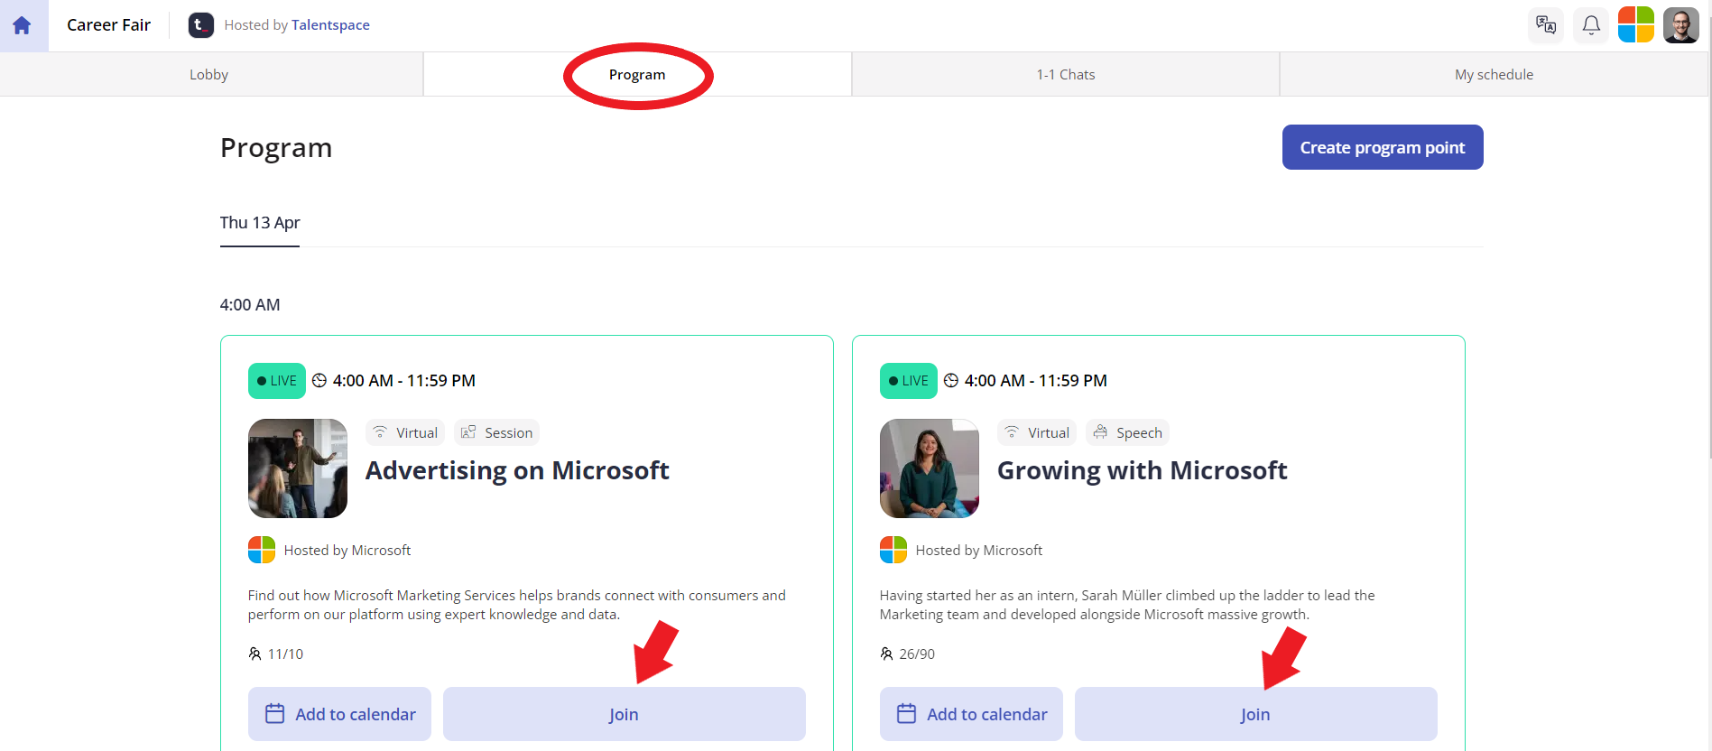1712x751 pixels.
Task: Click the Growing with Microsoft title
Action: point(1142,470)
